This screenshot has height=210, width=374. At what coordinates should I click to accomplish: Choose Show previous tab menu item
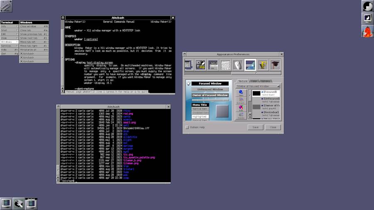point(34,34)
